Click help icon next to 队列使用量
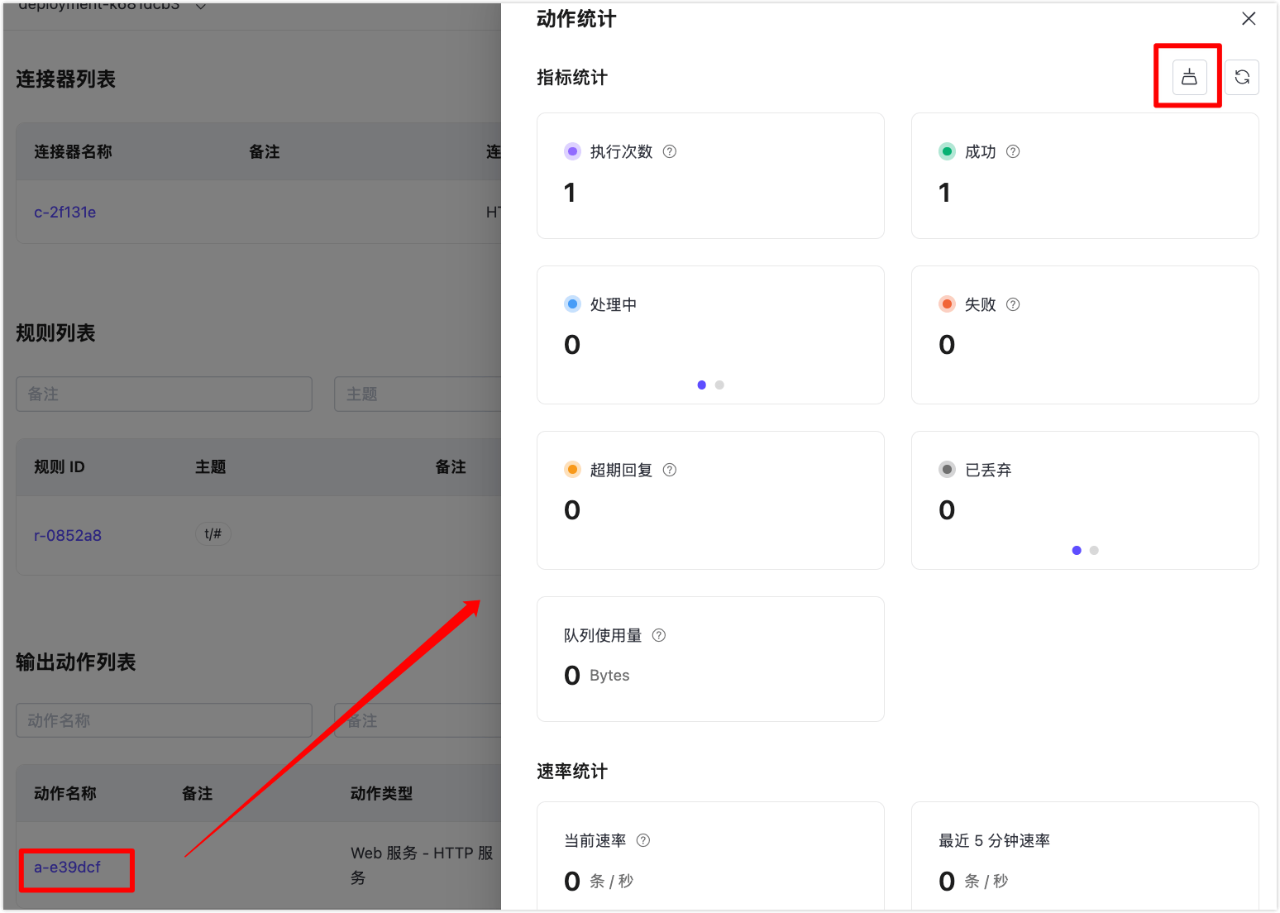 (659, 635)
